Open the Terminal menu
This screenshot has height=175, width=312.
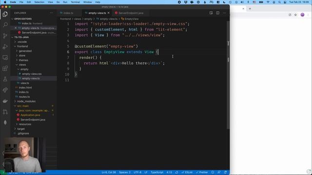tap(75, 2)
